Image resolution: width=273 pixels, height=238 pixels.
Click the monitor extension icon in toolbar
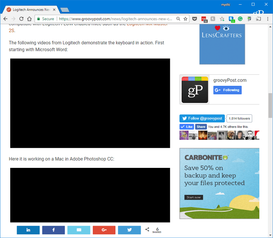click(x=249, y=19)
